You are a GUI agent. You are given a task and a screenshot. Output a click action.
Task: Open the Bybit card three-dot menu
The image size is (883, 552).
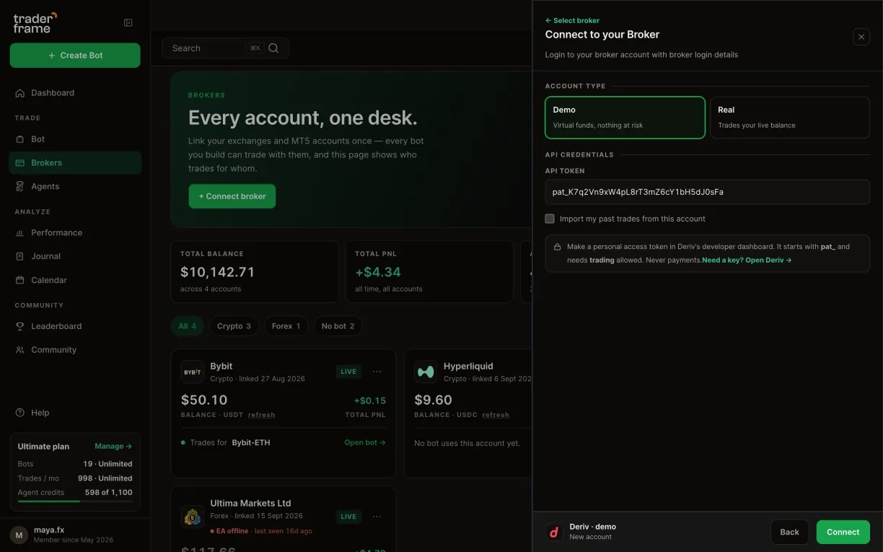[377, 372]
